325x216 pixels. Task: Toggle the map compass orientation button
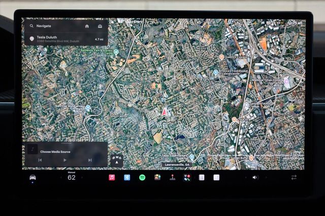click(117, 160)
